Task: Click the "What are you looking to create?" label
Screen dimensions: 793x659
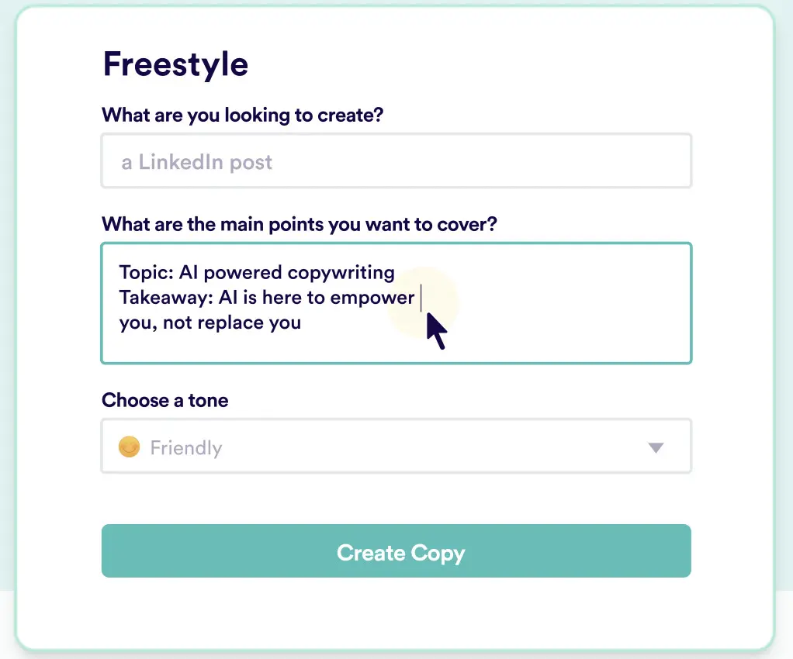Action: click(243, 115)
